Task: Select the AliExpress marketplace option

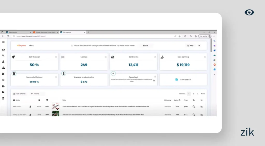Action: (x=21, y=46)
